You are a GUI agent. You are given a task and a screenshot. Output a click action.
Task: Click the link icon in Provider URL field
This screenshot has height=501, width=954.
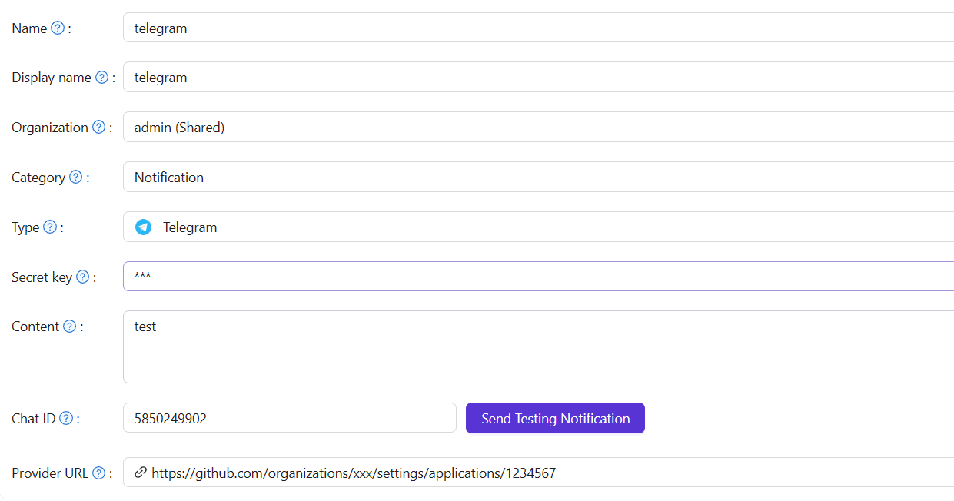pyautogui.click(x=140, y=473)
